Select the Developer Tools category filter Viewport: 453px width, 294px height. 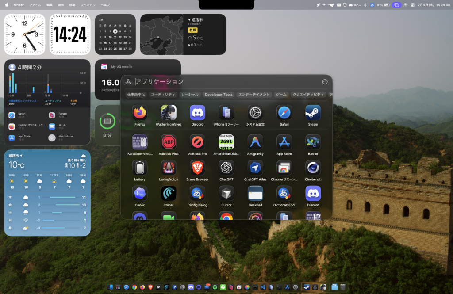pos(219,95)
